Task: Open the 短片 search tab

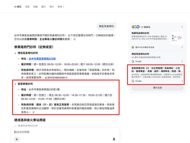Action: coord(51,7)
